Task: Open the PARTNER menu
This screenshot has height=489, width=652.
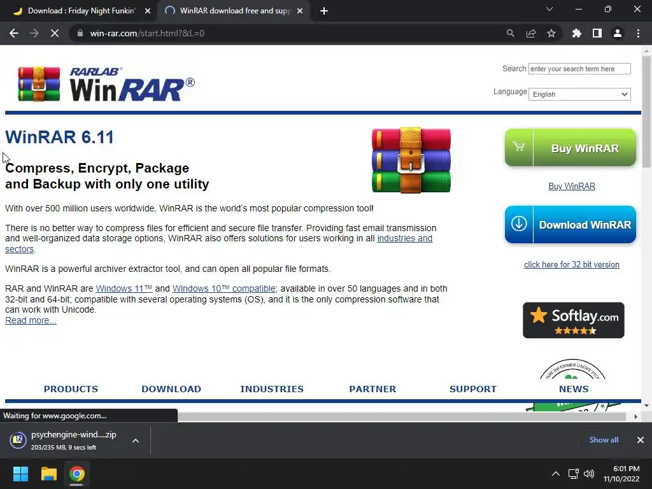Action: [372, 389]
